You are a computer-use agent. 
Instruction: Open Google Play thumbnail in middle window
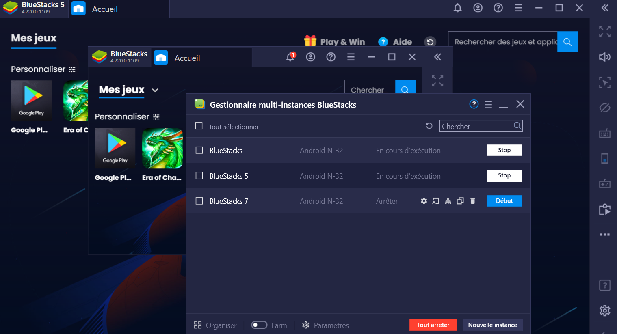coord(115,148)
